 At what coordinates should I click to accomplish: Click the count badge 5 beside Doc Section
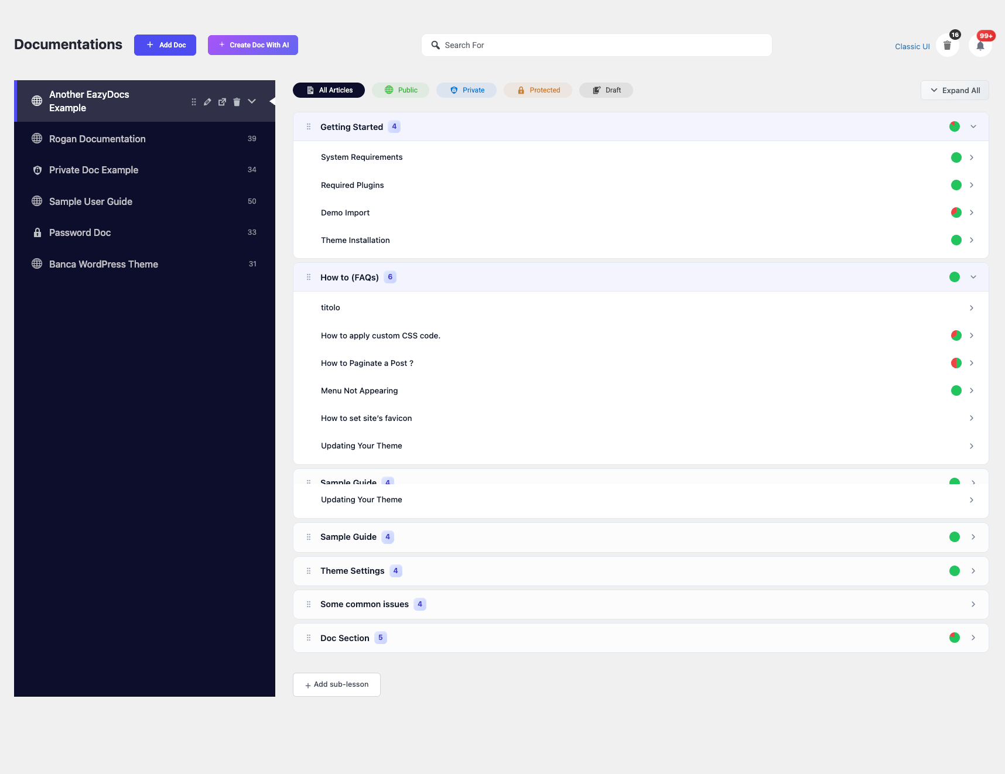pos(381,638)
